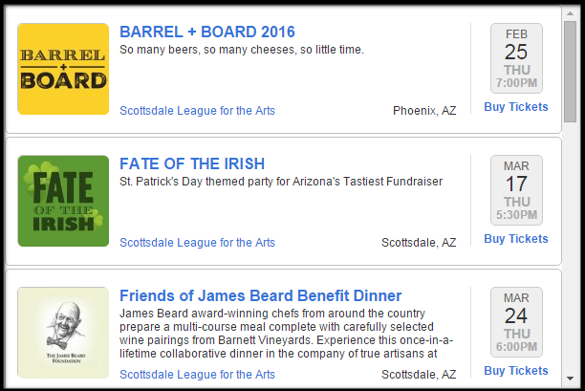This screenshot has width=585, height=391.
Task: Select the MAR 17 THU date badge
Action: click(x=516, y=190)
